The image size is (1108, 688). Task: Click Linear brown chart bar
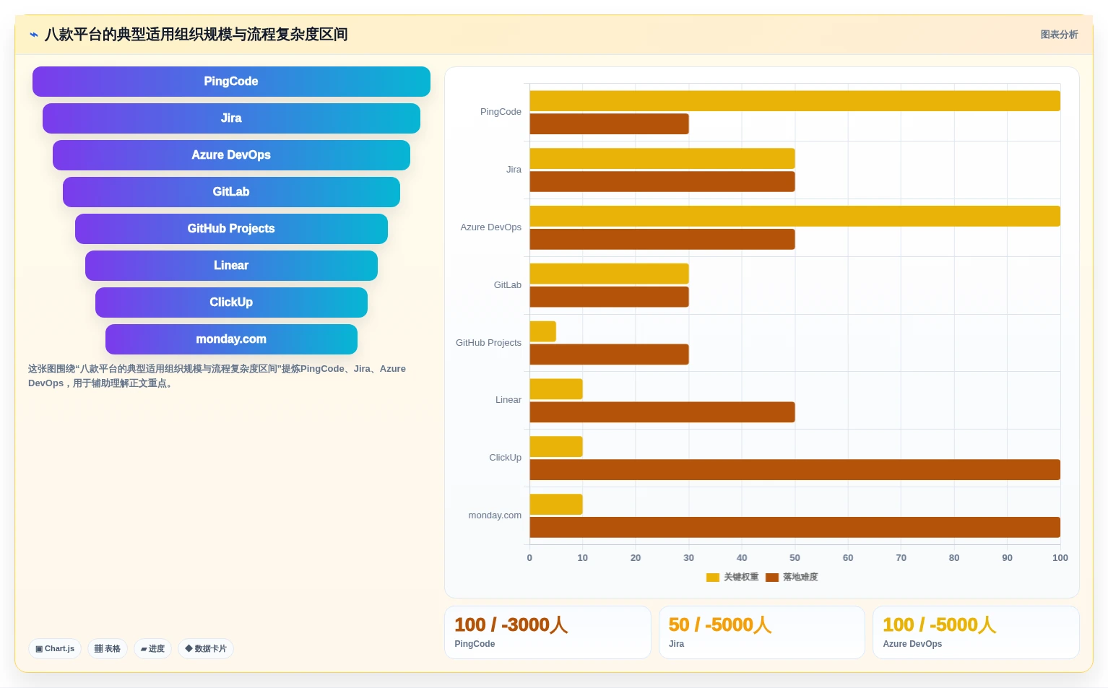[662, 412]
